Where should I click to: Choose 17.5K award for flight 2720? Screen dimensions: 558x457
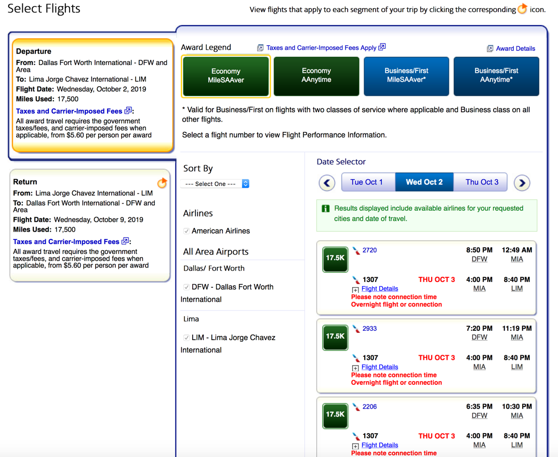[x=335, y=259]
